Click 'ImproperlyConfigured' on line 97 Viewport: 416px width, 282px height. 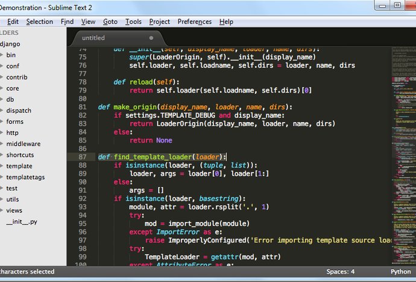coord(207,240)
